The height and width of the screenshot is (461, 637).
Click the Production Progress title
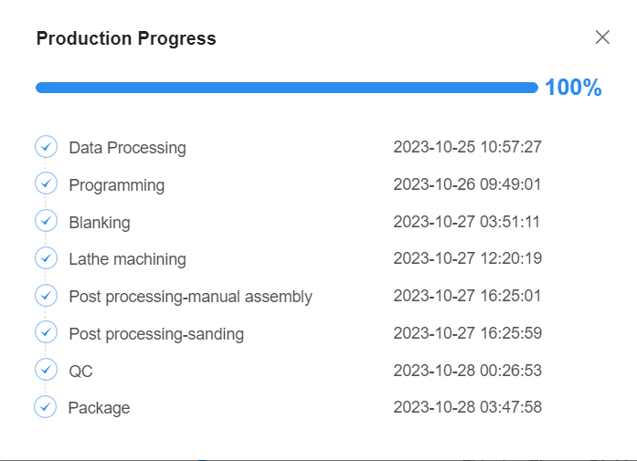click(x=126, y=38)
